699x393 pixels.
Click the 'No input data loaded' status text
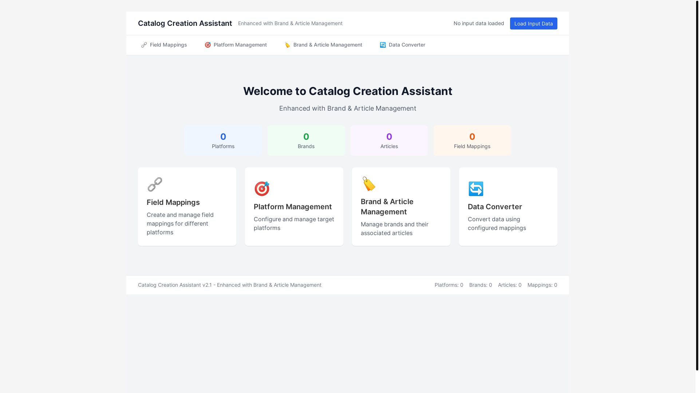coord(479,23)
